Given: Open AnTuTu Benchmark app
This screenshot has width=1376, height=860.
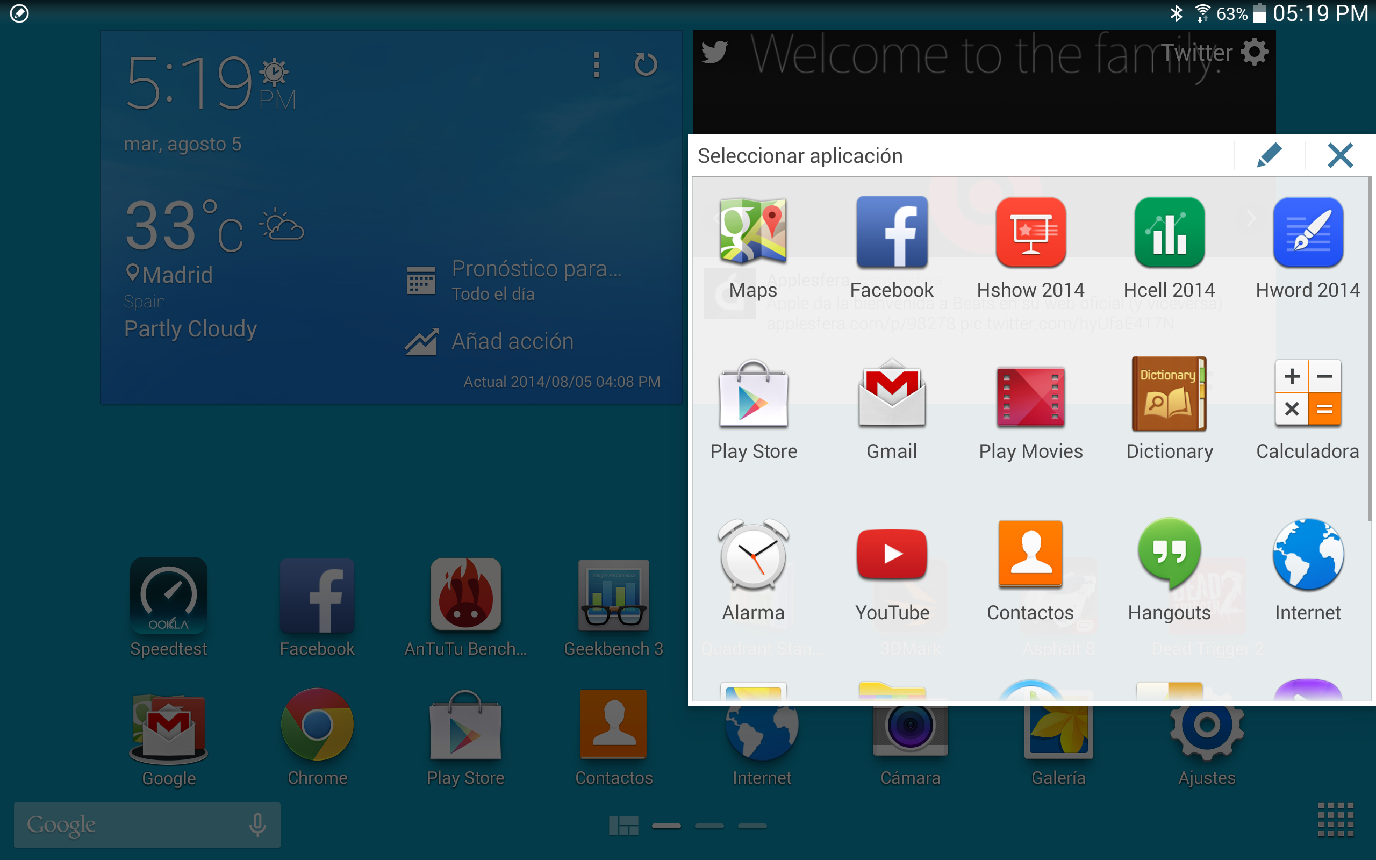Looking at the screenshot, I should [x=465, y=607].
